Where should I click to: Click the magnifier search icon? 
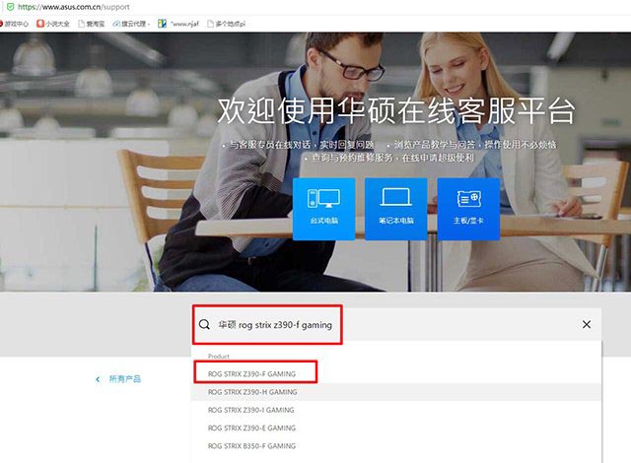[204, 324]
